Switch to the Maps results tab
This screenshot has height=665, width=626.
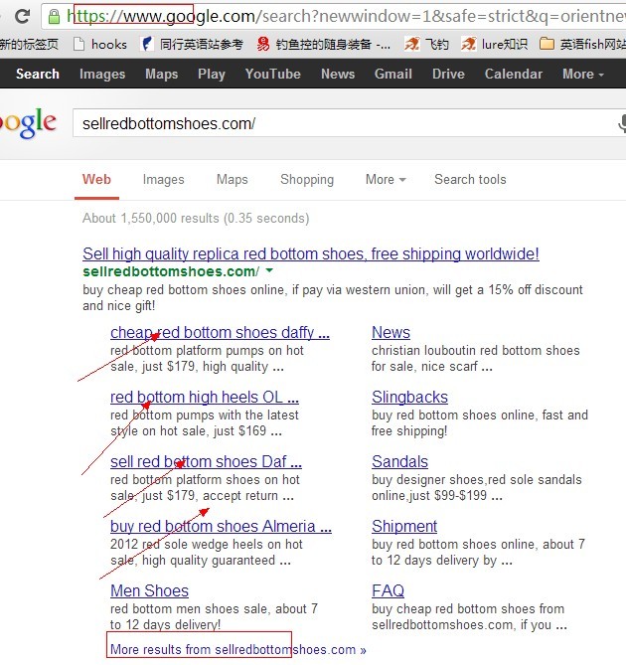point(233,179)
